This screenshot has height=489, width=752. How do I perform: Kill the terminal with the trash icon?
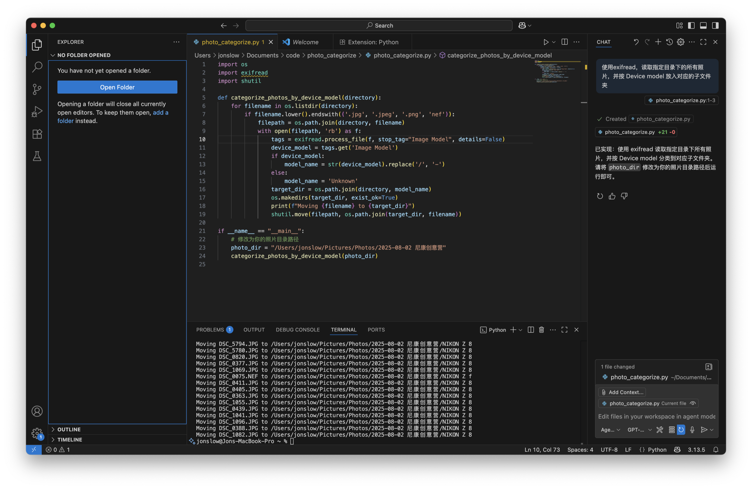541,330
